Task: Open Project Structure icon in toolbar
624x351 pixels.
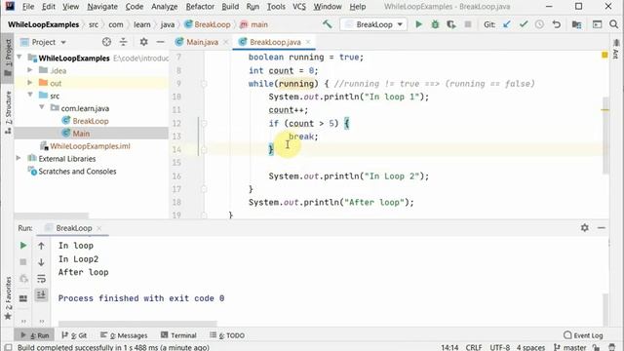Action: tap(576, 24)
